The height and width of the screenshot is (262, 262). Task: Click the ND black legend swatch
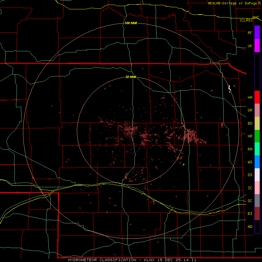257,226
